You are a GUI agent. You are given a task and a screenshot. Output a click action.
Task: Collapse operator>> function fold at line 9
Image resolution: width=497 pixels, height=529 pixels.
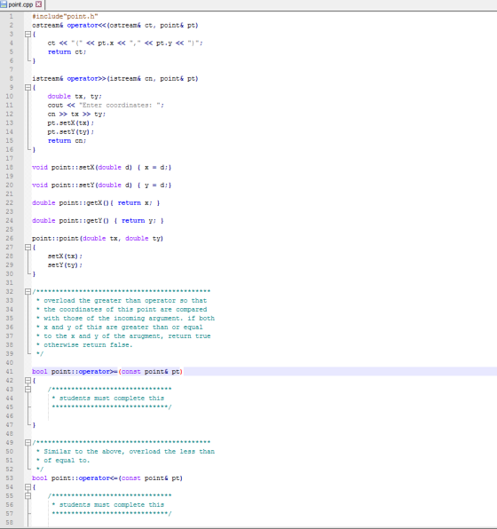point(28,87)
